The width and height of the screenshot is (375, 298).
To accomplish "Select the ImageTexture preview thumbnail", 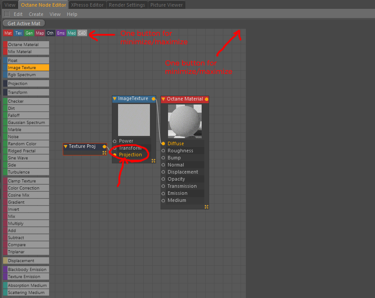I will point(134,120).
